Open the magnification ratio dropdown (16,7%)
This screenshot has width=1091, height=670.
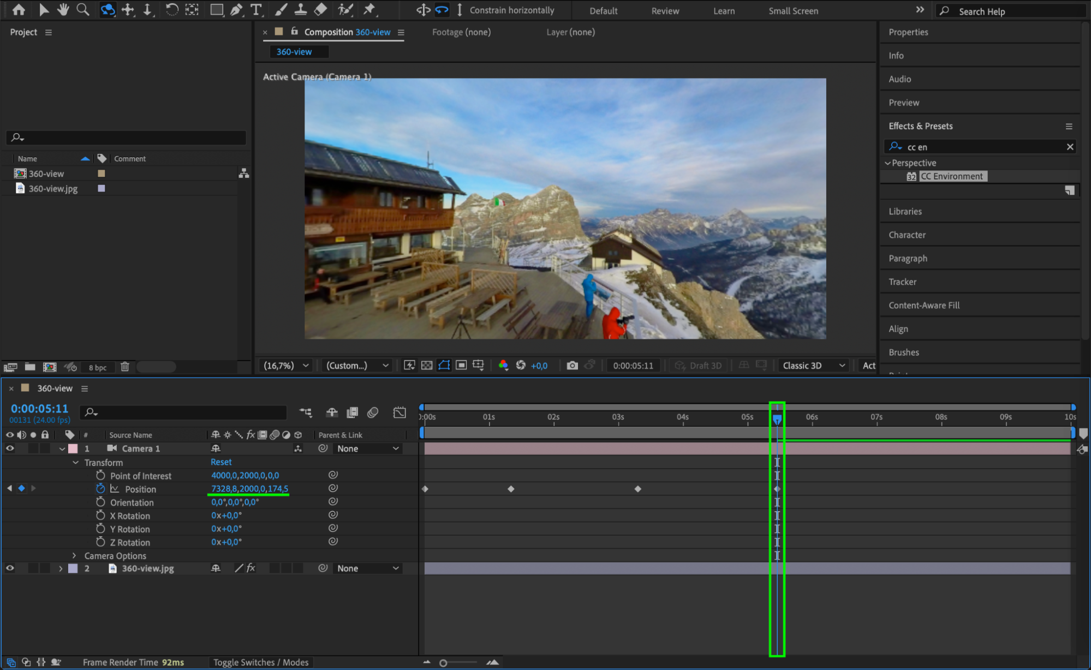click(x=287, y=366)
